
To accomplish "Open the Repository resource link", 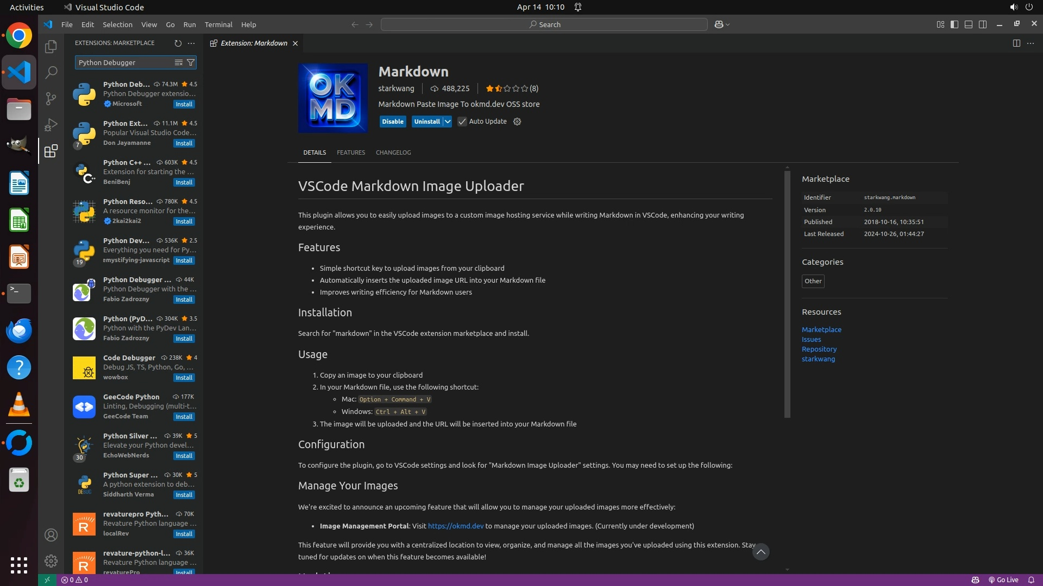I will (x=819, y=349).
